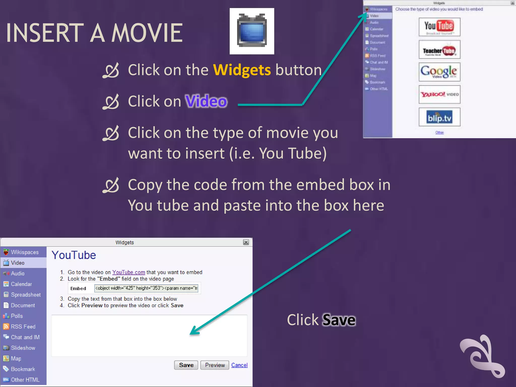The image size is (516, 387).
Task: Choose the Yahoo! Video logo option
Action: click(x=439, y=94)
